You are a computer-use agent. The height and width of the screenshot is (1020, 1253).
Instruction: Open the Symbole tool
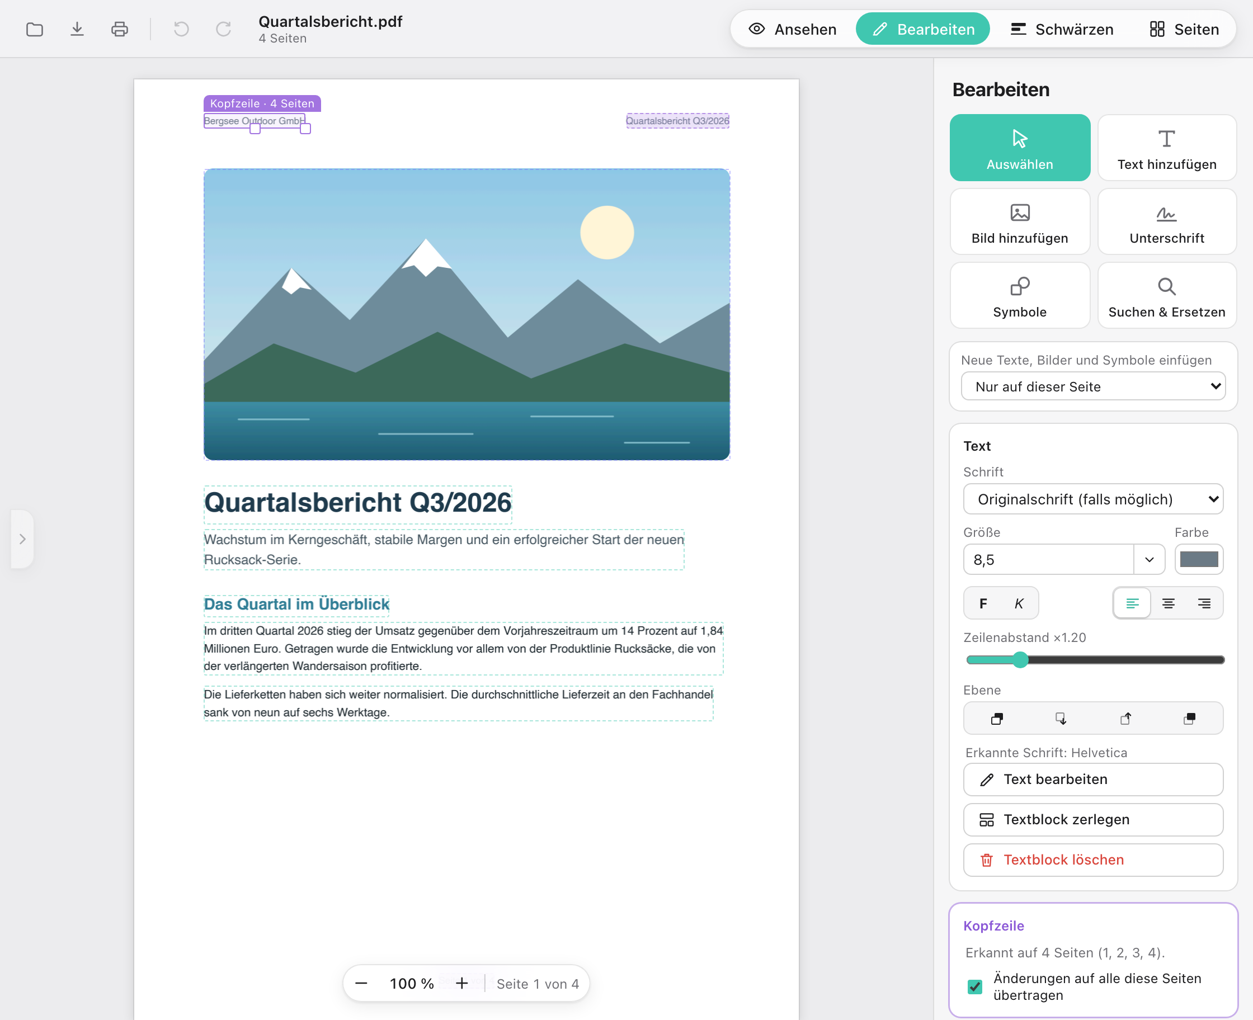(x=1020, y=295)
